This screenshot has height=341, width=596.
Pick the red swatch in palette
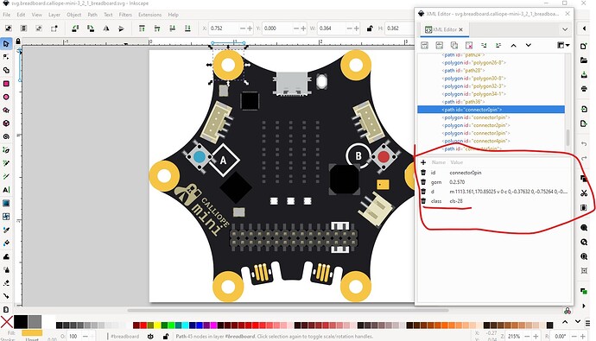[143, 325]
